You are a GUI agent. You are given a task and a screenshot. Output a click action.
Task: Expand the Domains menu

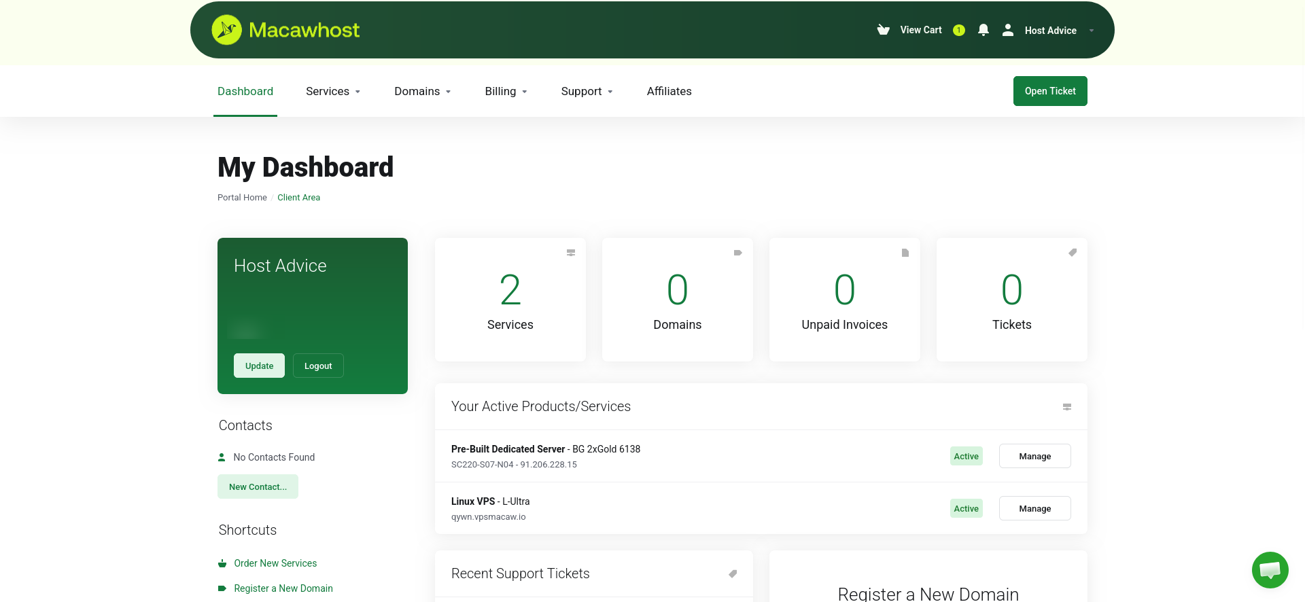click(423, 91)
